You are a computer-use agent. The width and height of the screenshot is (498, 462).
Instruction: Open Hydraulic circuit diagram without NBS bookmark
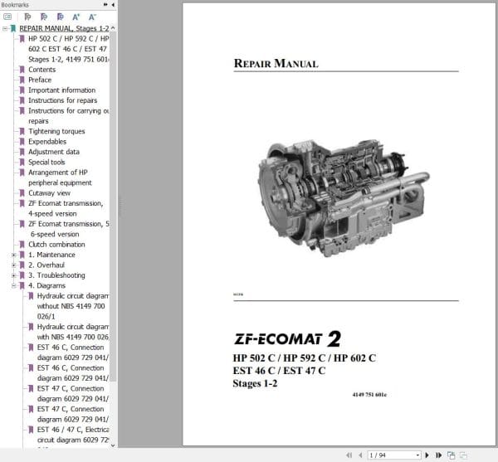tap(73, 306)
